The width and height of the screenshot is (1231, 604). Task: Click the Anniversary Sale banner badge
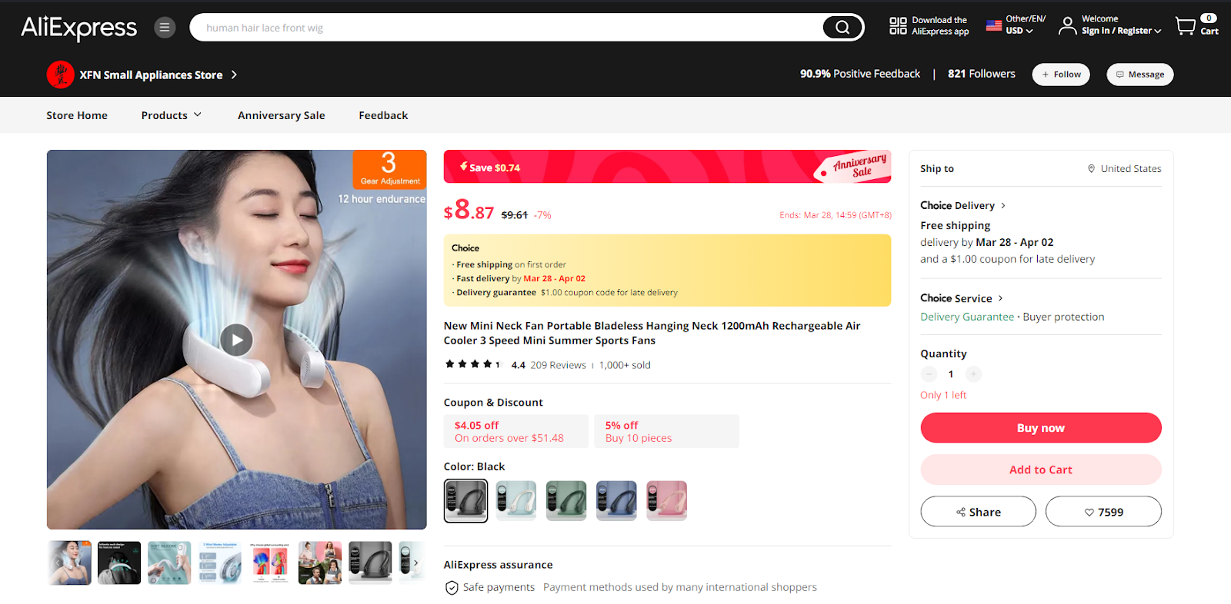pos(854,166)
